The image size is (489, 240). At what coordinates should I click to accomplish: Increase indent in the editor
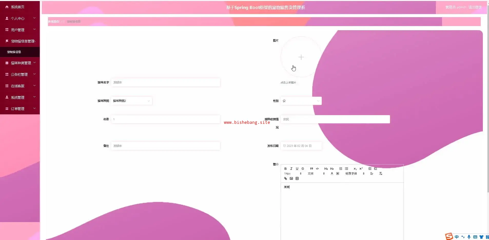pos(376,169)
